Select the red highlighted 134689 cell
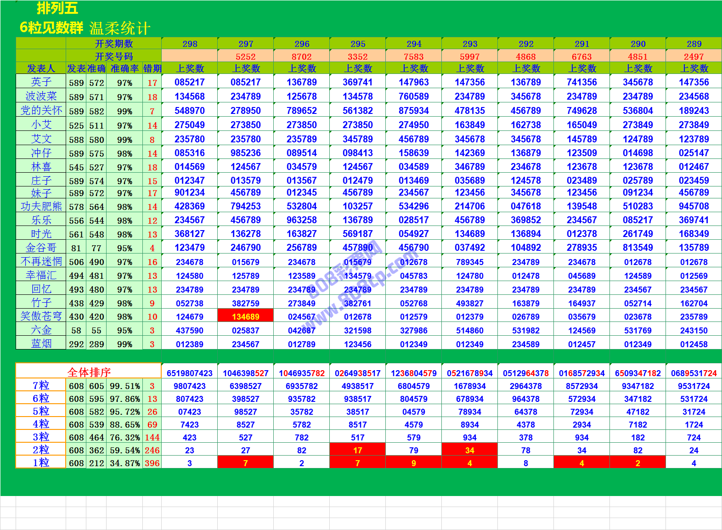 tap(245, 316)
